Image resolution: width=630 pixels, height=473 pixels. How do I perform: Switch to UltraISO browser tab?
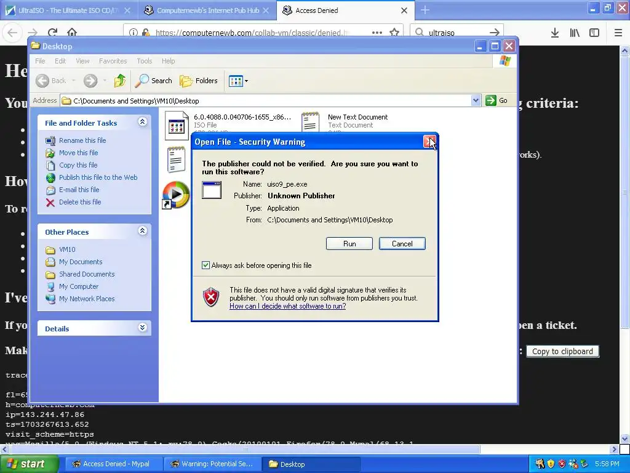[68, 10]
